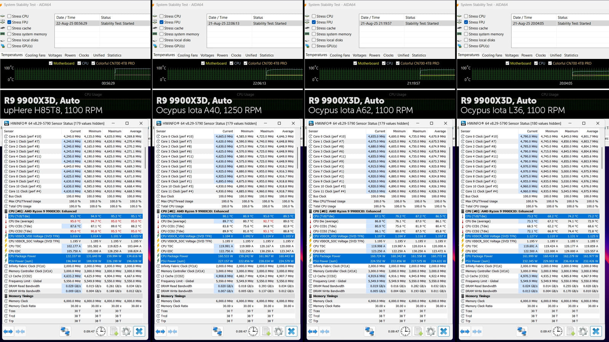Screen dimensions: 609x342
Task: Uncheck Stress FPU in 22-Aug-25 00:56:29 AIDA64 window
Action: pos(9,22)
